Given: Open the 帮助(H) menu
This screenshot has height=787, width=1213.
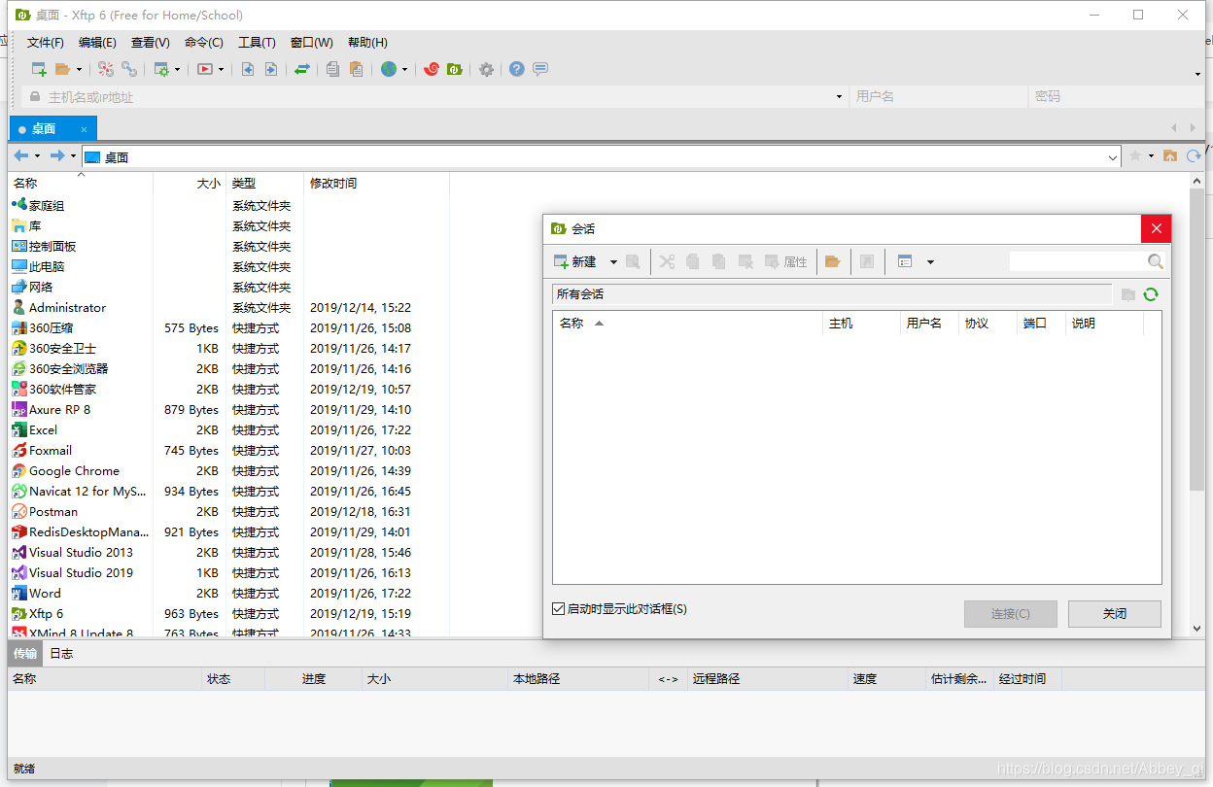Looking at the screenshot, I should click(367, 42).
